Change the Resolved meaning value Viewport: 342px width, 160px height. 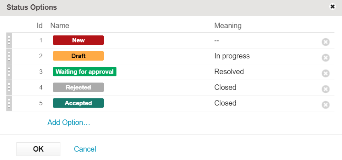click(229, 72)
